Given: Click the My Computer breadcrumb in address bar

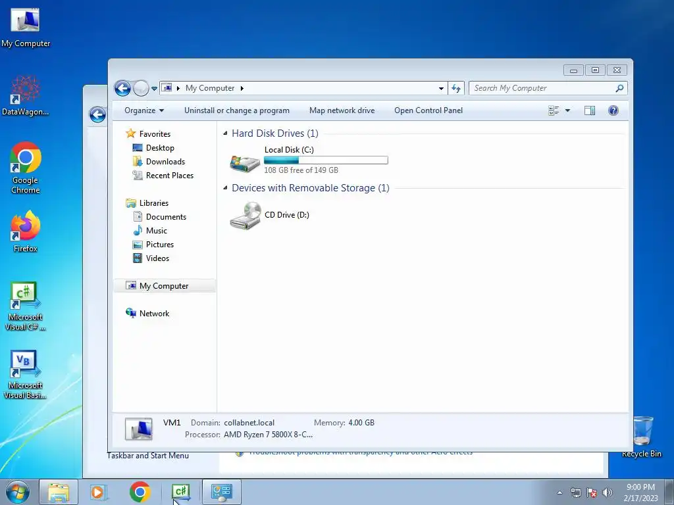Looking at the screenshot, I should click(x=210, y=88).
